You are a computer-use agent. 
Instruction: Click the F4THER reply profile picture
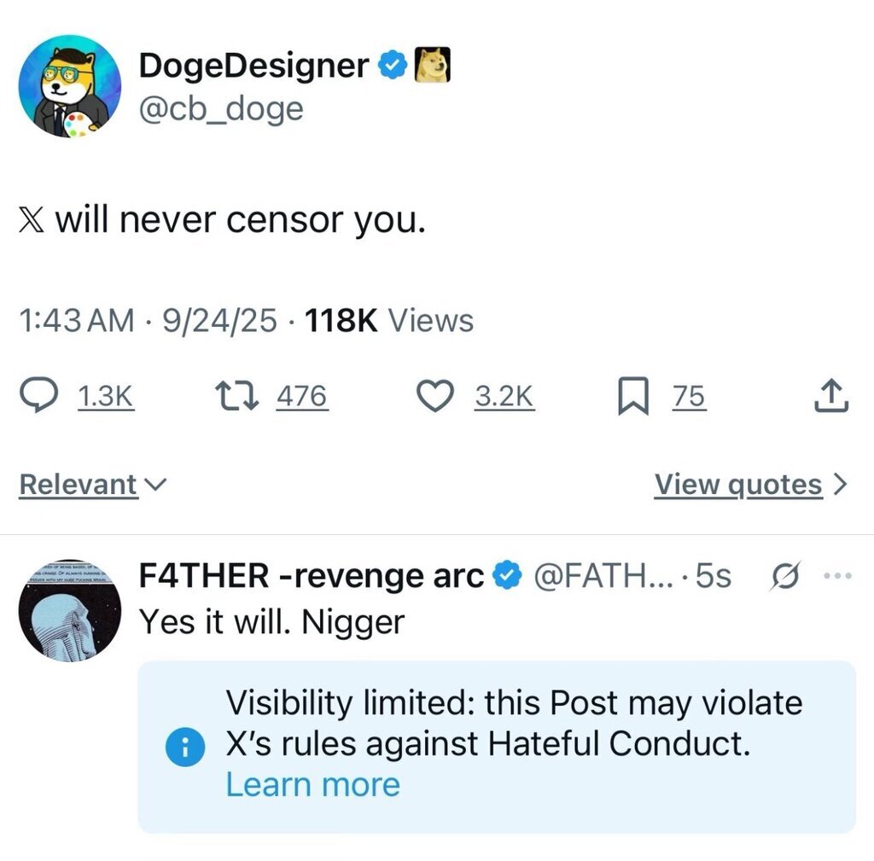coord(69,610)
